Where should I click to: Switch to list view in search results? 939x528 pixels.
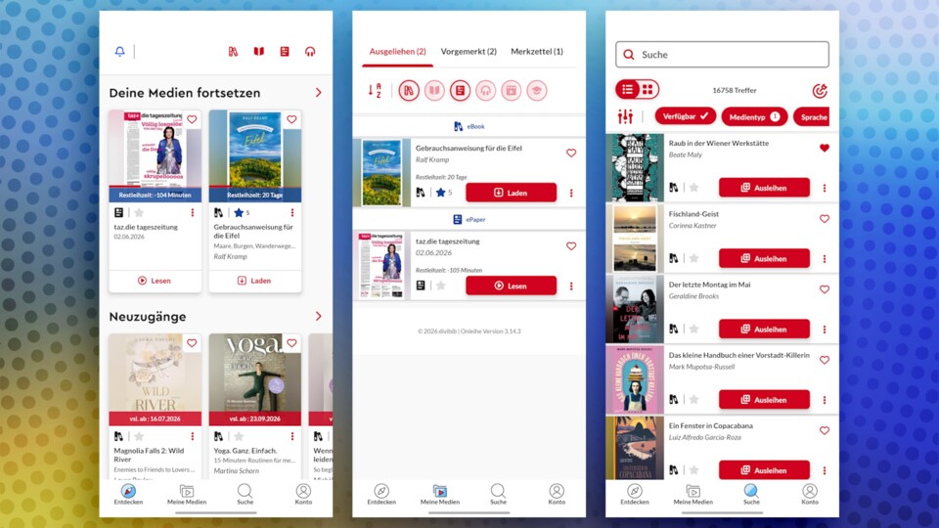point(627,90)
